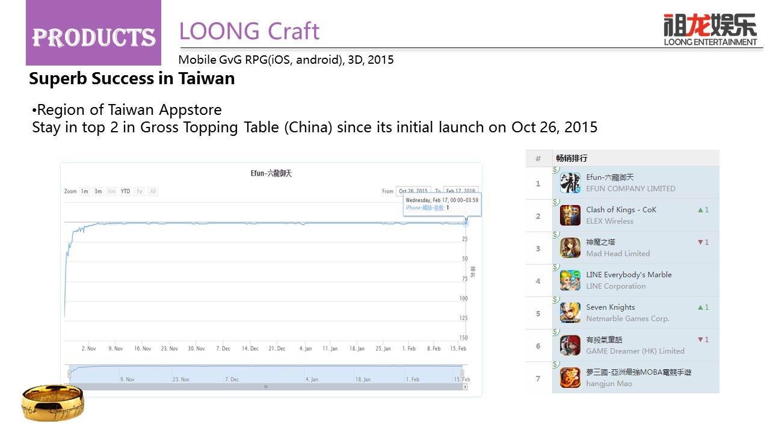The image size is (770, 433).
Task: Click the Mobile GvG RPG subtitle text
Action: 286,60
